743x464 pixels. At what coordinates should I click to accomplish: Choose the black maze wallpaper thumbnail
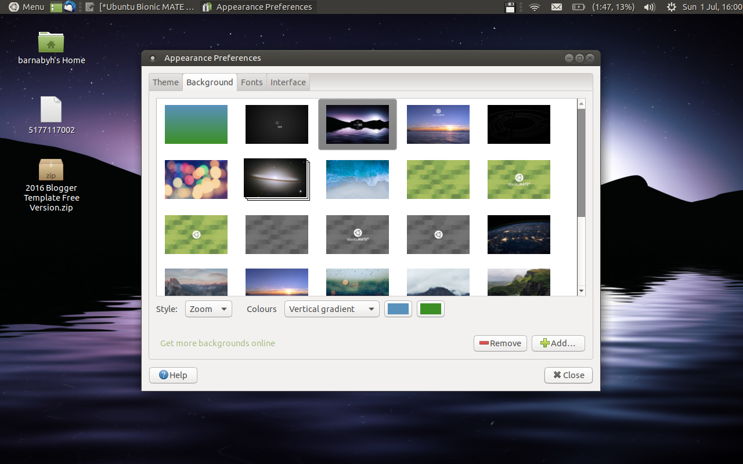[x=519, y=124]
